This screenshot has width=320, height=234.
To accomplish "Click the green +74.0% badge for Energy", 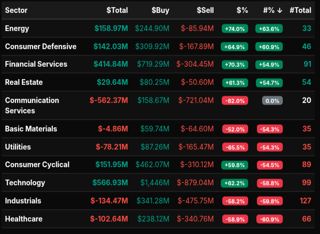I will click(x=234, y=29).
